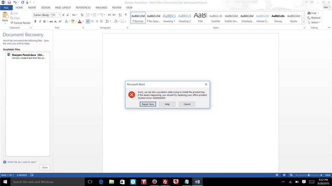332x186 pixels.
Task: Toggle Show paragraph marks
Action: pyautogui.click(x=126, y=15)
